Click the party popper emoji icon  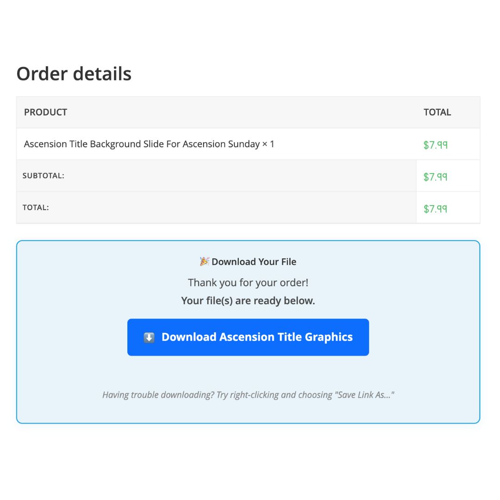(204, 262)
